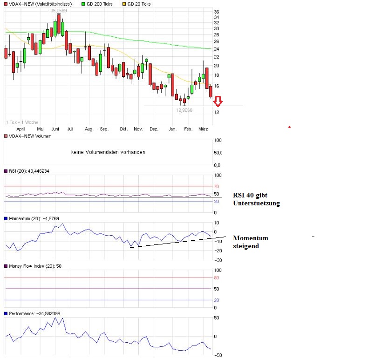Click the Juni label on time axis

(x=55, y=129)
